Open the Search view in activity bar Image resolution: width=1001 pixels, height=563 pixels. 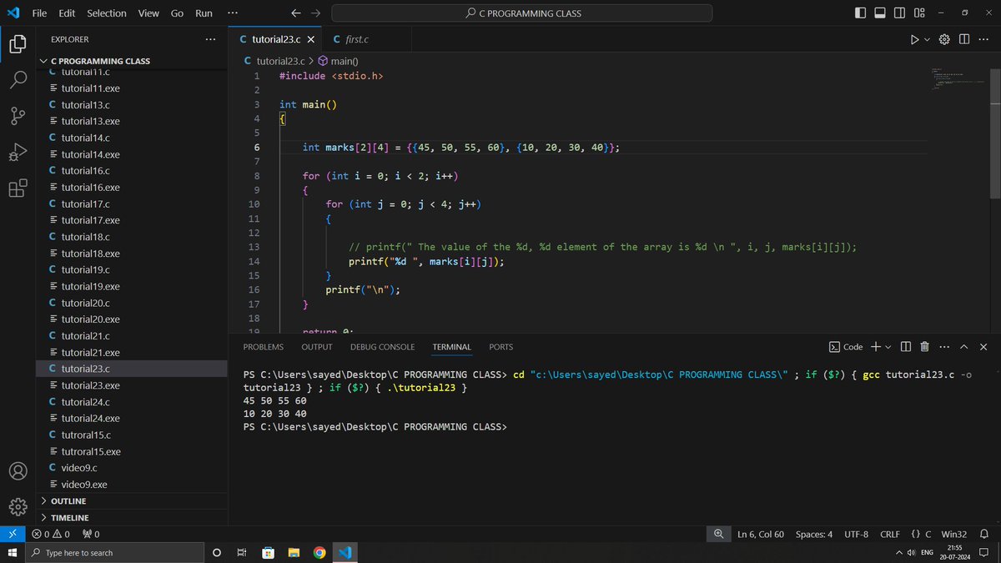(18, 80)
